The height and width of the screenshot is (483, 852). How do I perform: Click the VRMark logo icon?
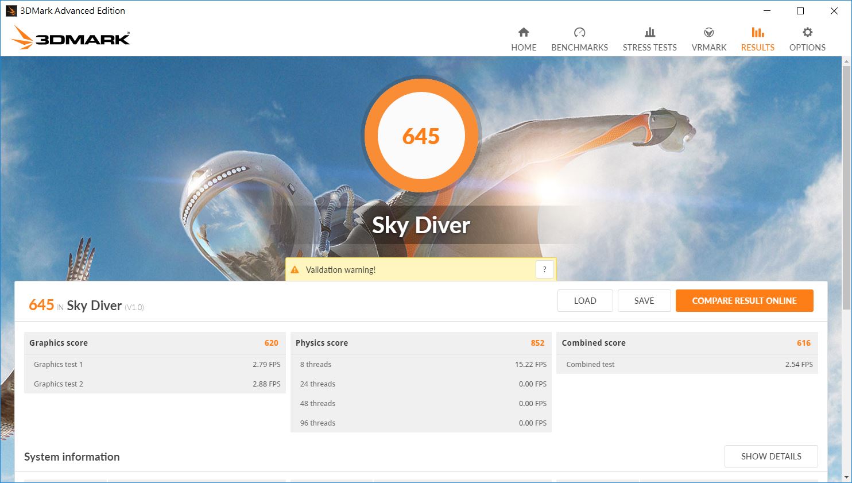[x=709, y=32]
